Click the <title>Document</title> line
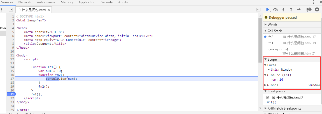322x114 pixels. pyautogui.click(x=45, y=44)
